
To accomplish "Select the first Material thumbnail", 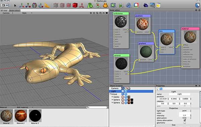I will click(x=6, y=116).
